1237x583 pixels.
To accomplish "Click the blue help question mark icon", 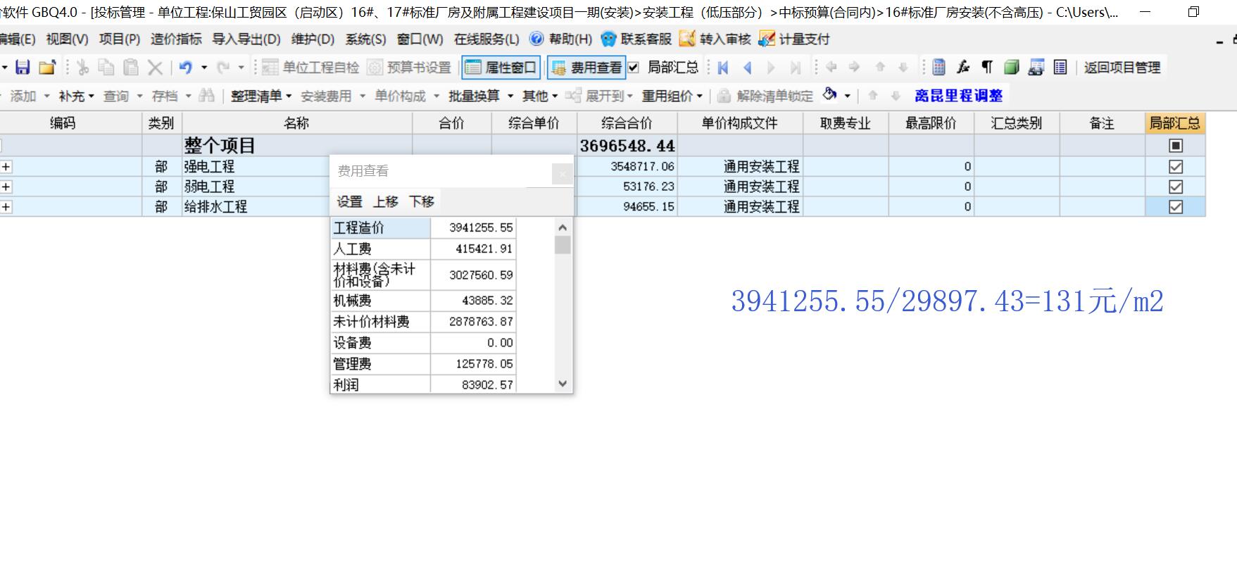I will 536,39.
